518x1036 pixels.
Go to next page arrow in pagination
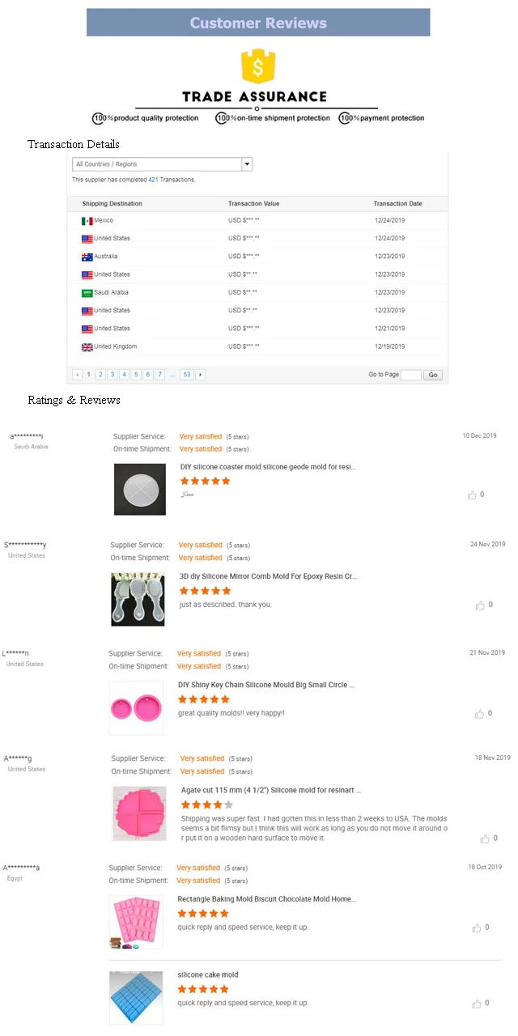201,375
